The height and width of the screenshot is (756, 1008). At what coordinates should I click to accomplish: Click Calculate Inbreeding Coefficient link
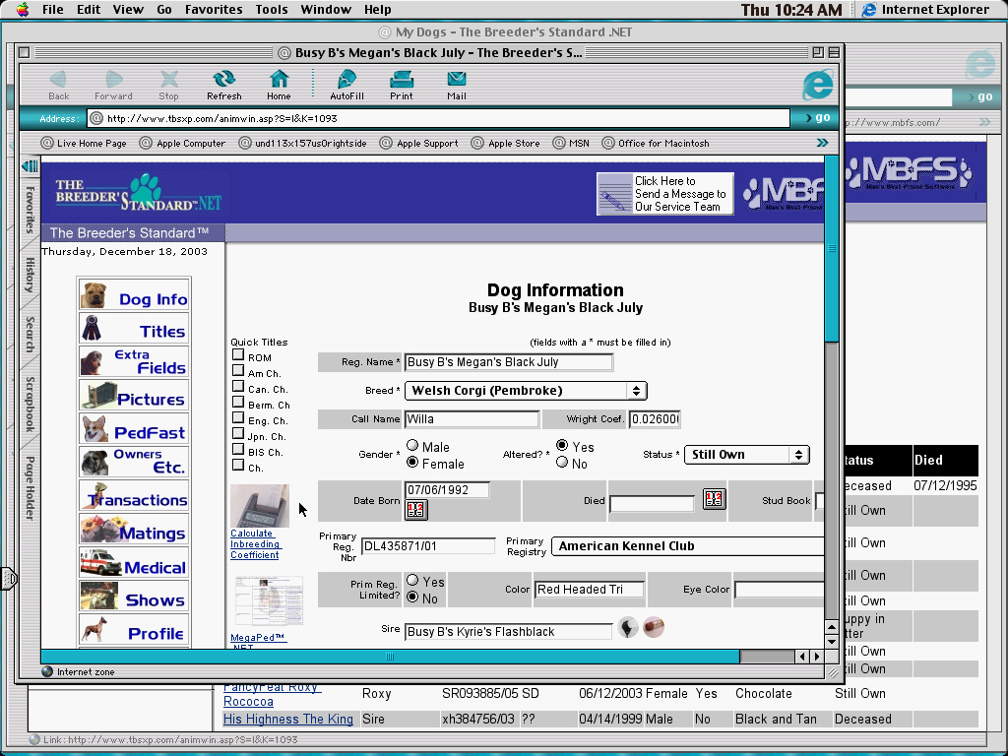pyautogui.click(x=255, y=544)
